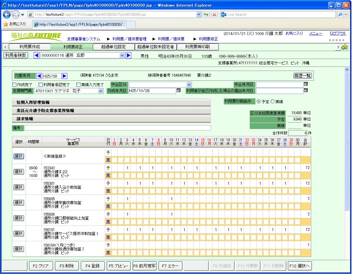This screenshot has height=274, width=352.
Task: Open the 中止区分 dropdown
Action: (x=189, y=85)
